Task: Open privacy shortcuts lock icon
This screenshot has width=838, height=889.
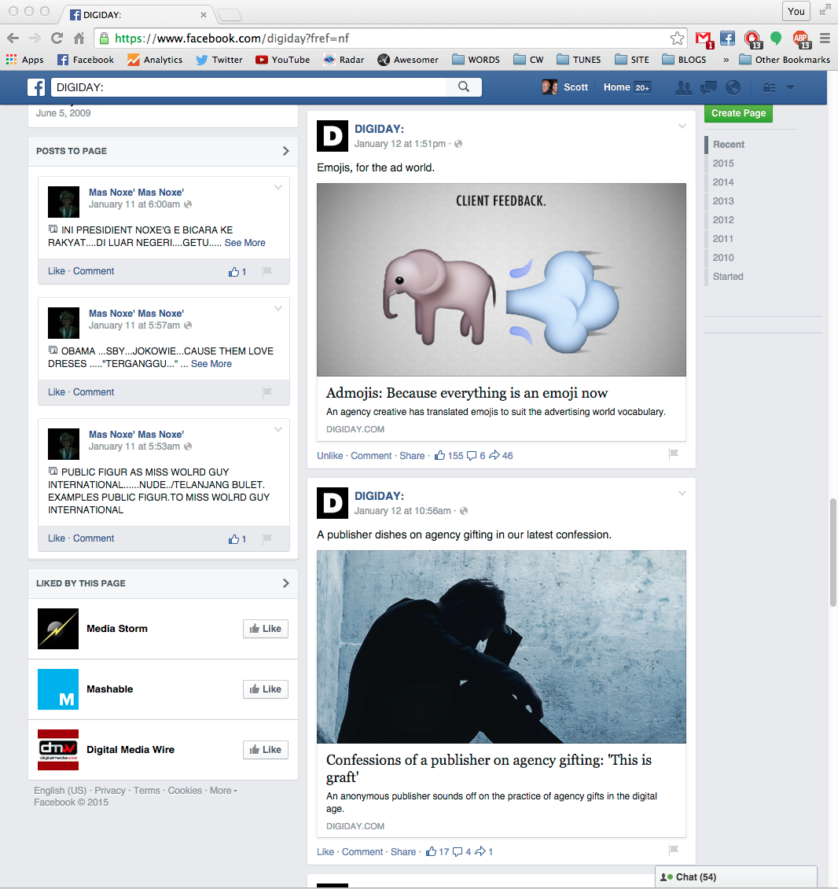Action: click(x=769, y=88)
